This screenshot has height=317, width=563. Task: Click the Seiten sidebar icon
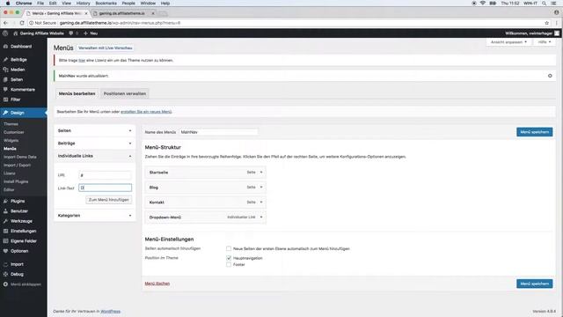(5, 79)
